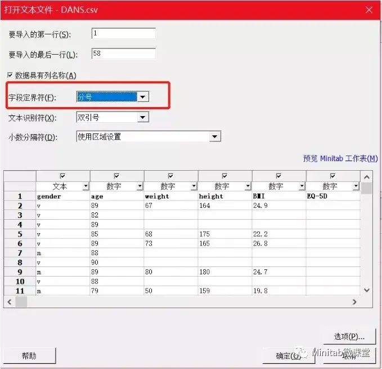
Task: Close the DANS.csv dialog
Action: pyautogui.click(x=369, y=10)
